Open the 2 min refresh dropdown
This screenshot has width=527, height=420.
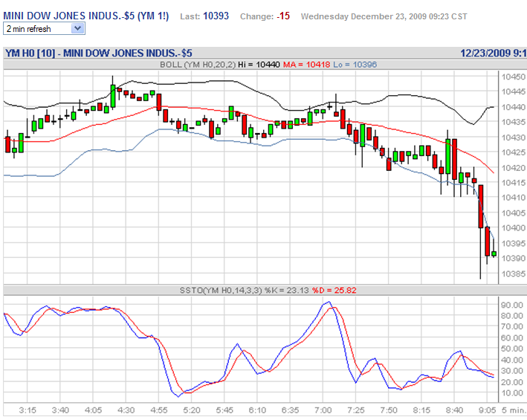pyautogui.click(x=44, y=28)
